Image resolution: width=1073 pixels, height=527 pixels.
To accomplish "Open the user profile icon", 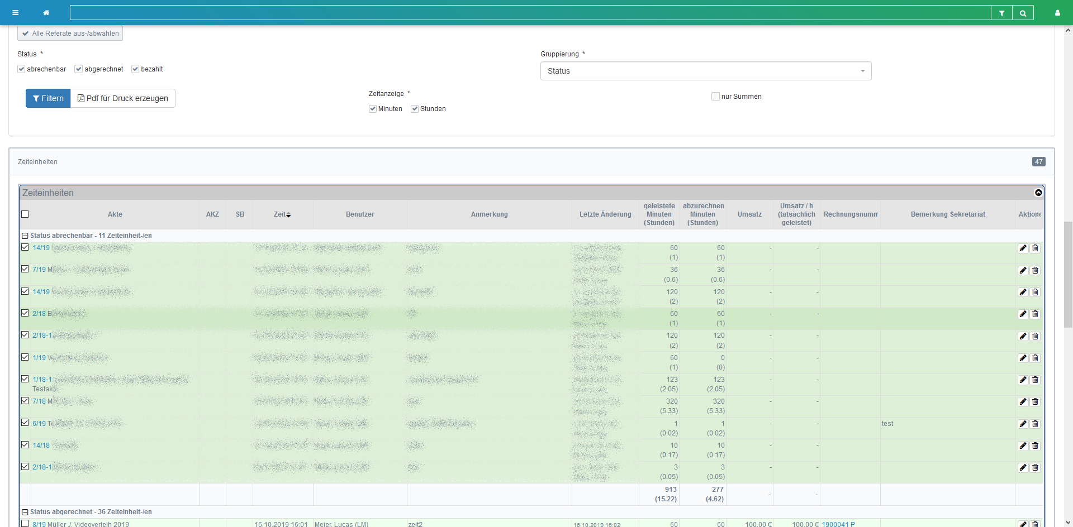I will click(x=1057, y=13).
